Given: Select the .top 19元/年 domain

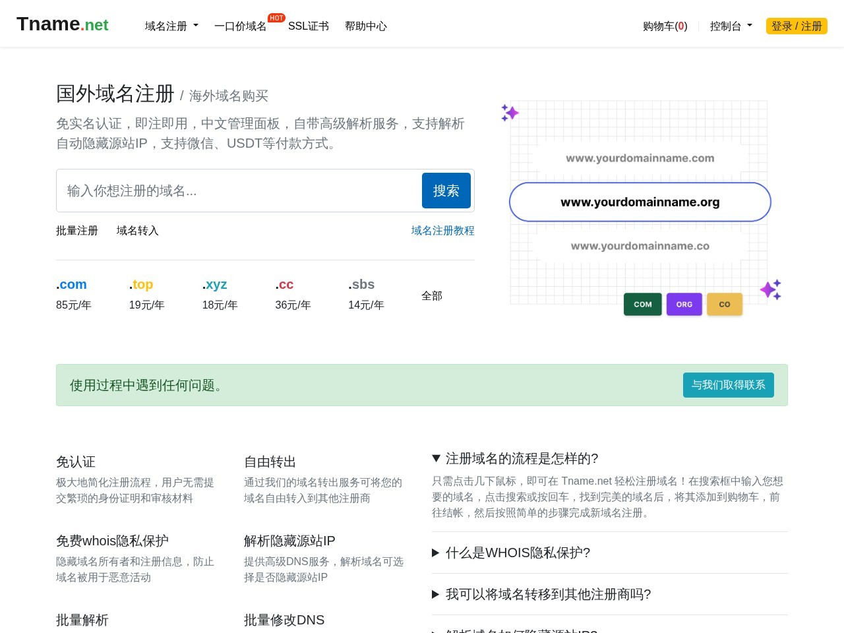Looking at the screenshot, I should (x=147, y=295).
